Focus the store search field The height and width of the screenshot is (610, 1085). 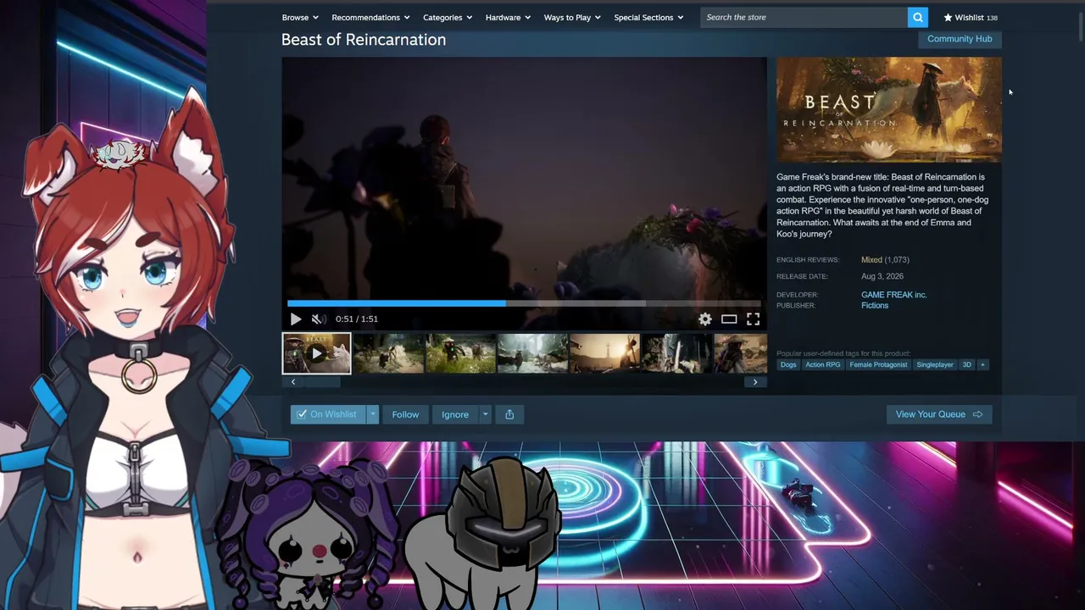[804, 17]
